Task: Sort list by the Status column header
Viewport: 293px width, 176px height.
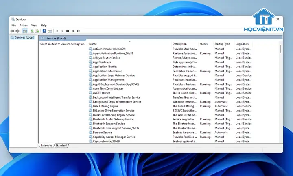Action: [204, 44]
